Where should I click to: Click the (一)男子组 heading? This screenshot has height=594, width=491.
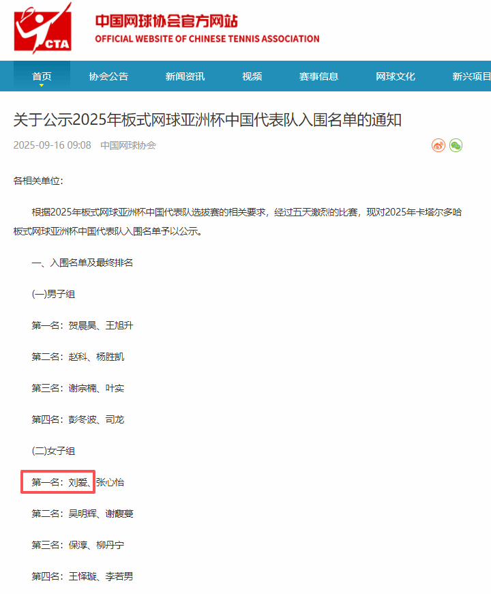(53, 294)
